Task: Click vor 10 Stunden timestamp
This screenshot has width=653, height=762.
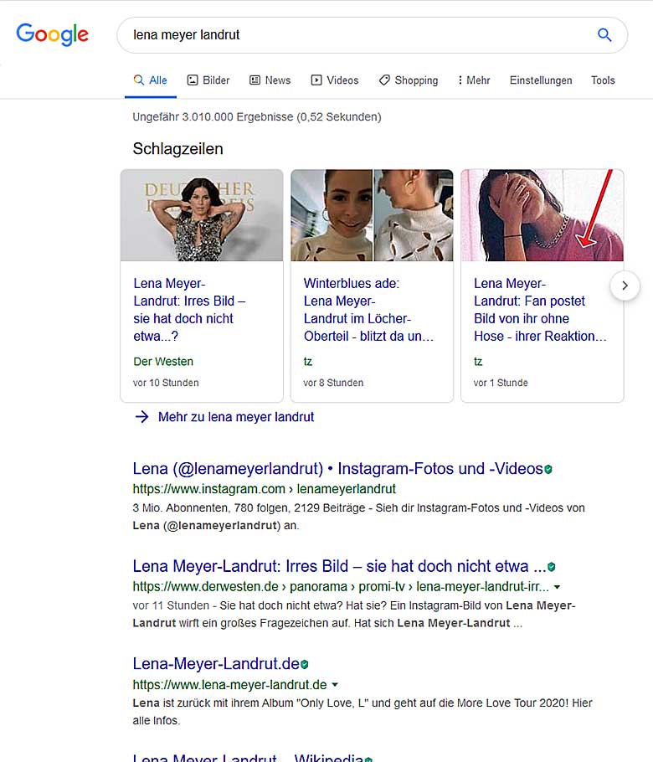Action: (x=166, y=383)
